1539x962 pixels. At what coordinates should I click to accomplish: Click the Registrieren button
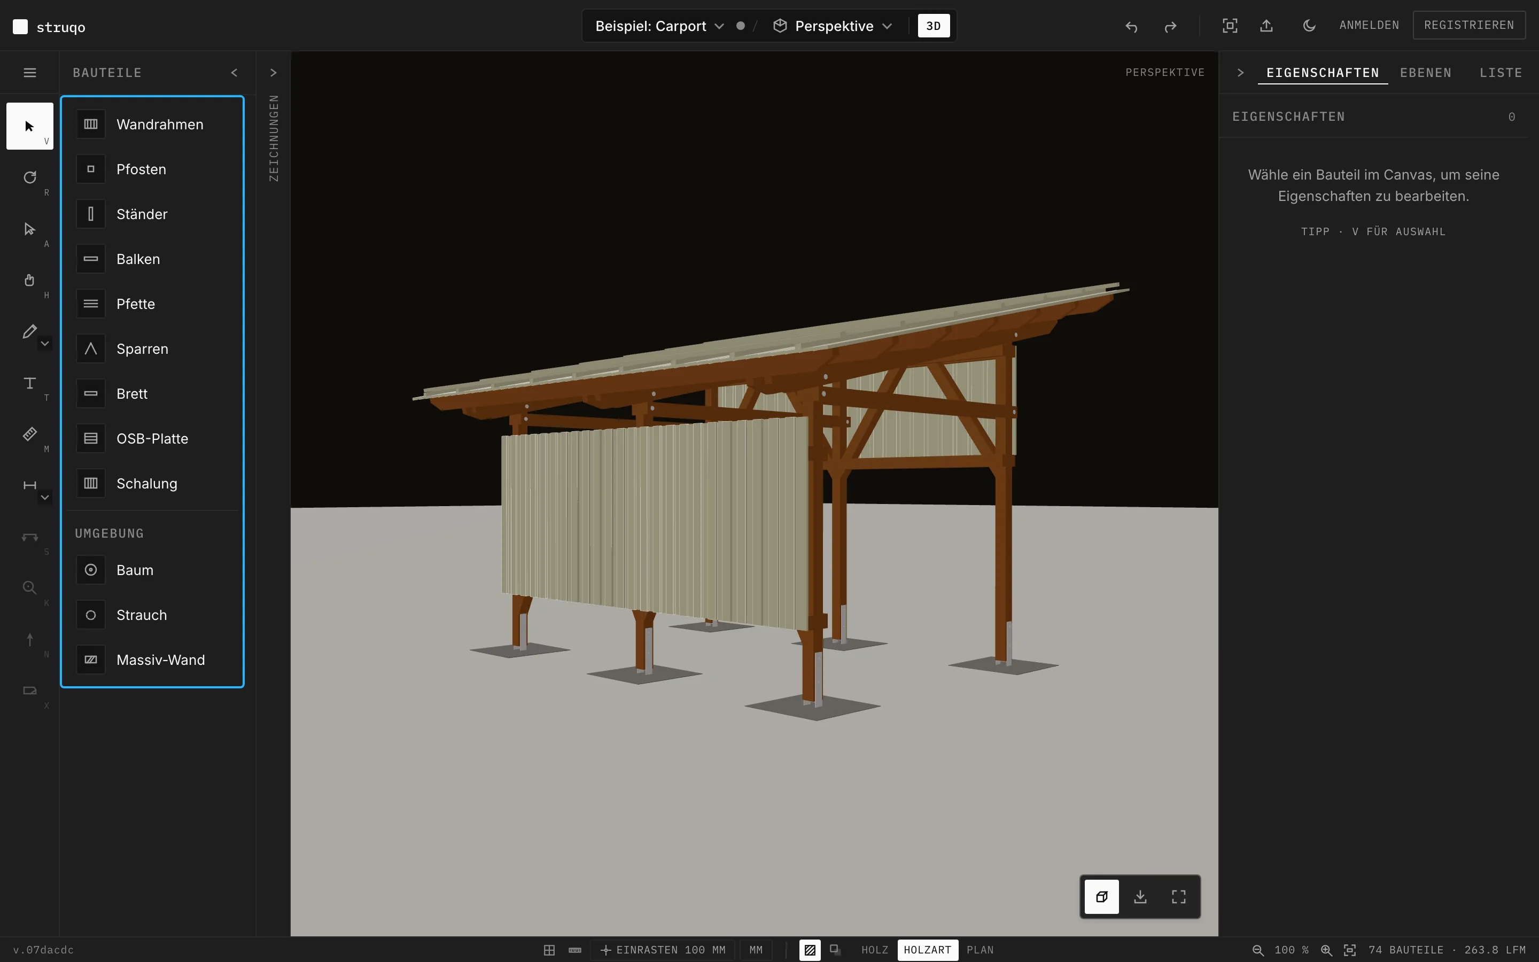pyautogui.click(x=1469, y=25)
